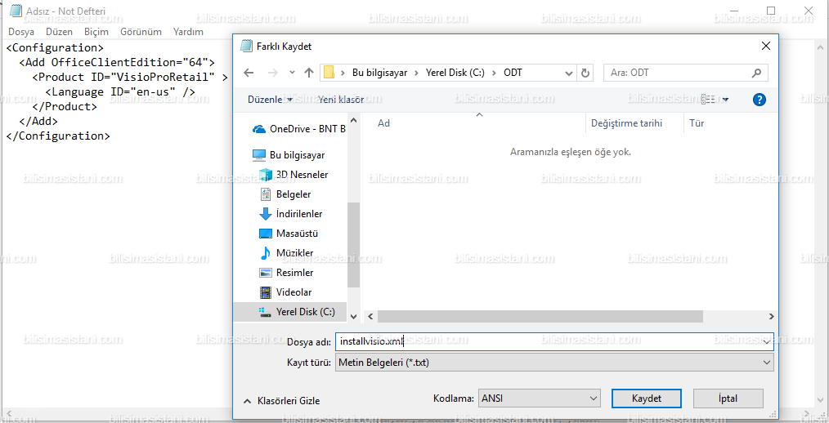The height and width of the screenshot is (423, 829).
Task: Open İndirilenler folder
Action: [290, 214]
